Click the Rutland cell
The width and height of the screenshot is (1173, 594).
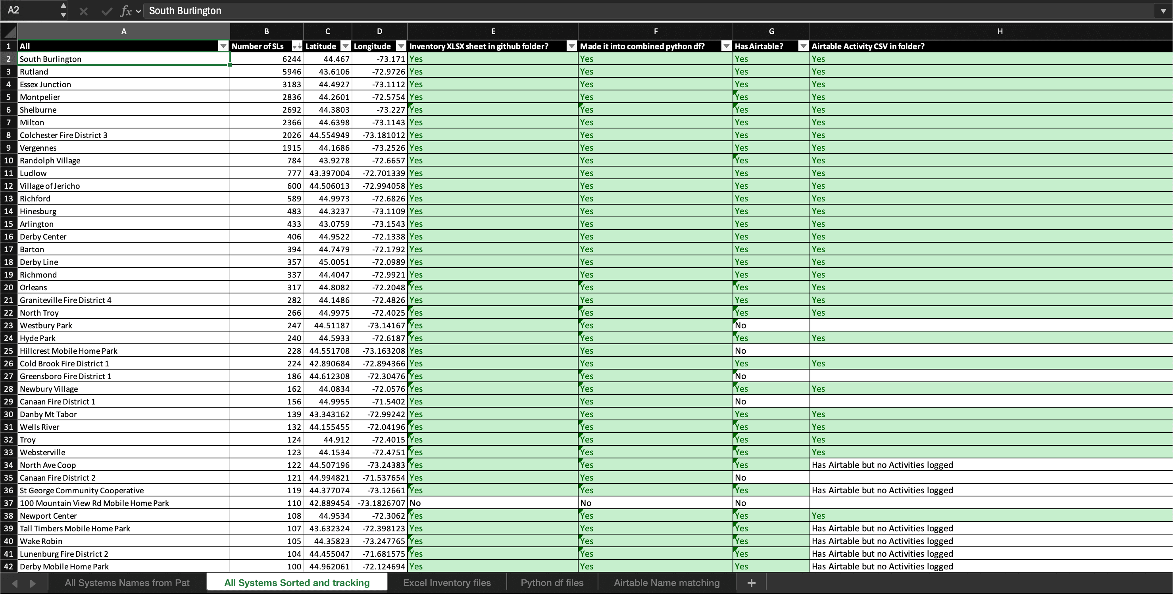pyautogui.click(x=124, y=71)
